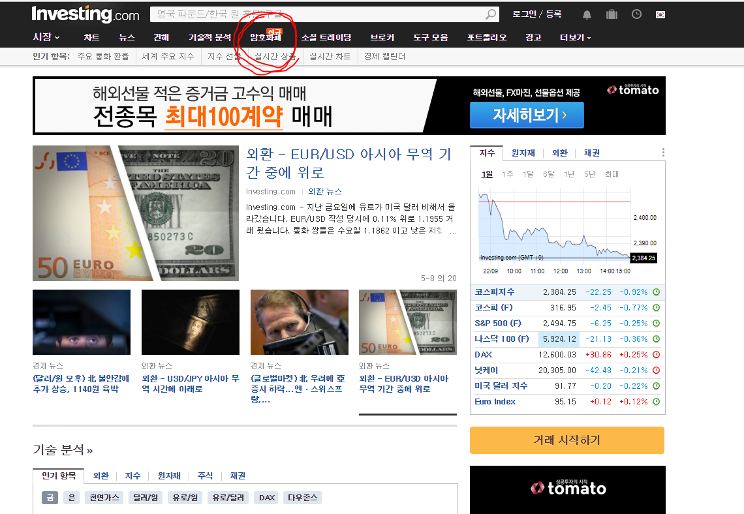Select the 1달 chart timeframe
744x514 pixels.
click(527, 174)
